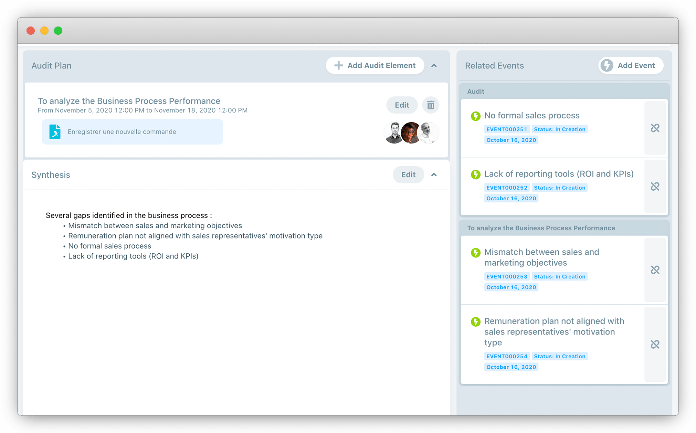This screenshot has width=696, height=433.
Task: Click Status: In Creation tag of EVENT000254
Action: [560, 356]
